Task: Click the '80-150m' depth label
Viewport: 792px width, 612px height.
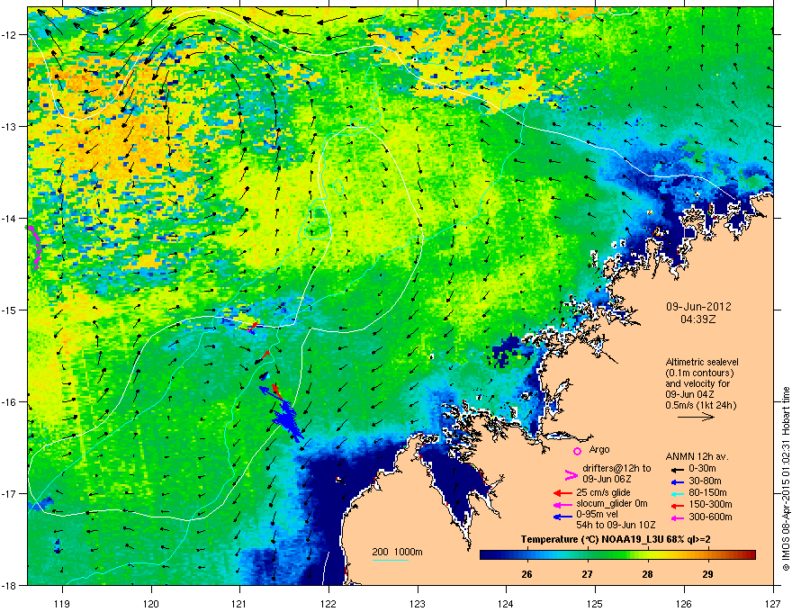Action: pyautogui.click(x=707, y=492)
